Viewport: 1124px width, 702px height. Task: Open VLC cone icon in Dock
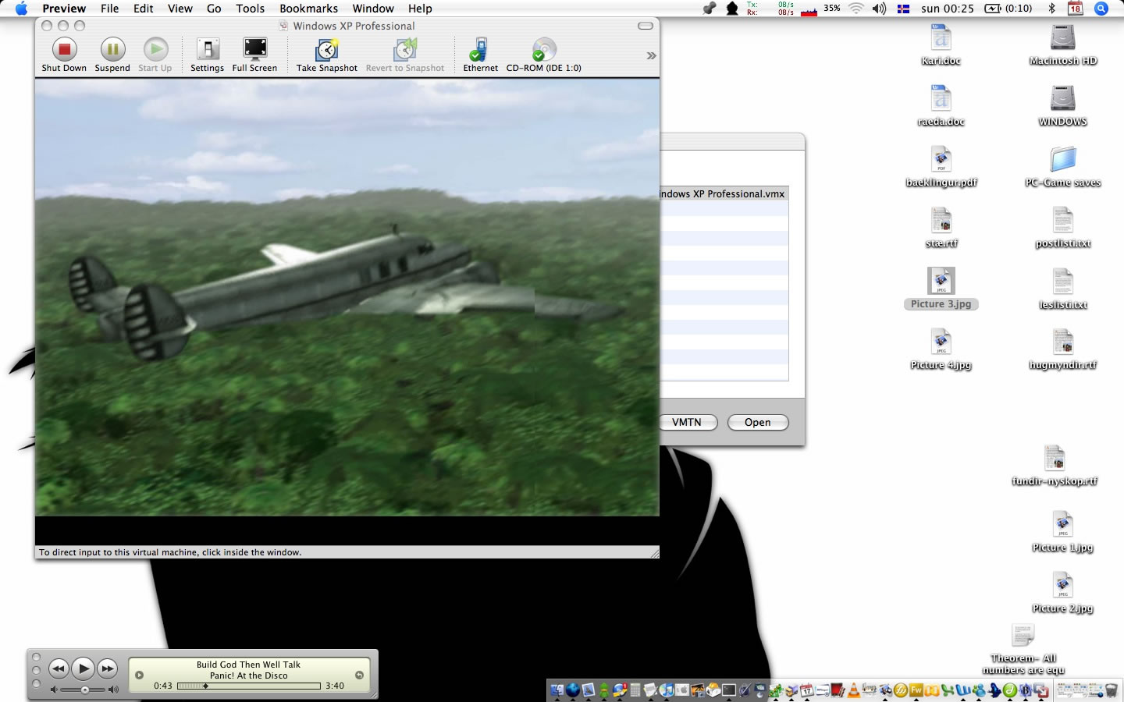[854, 690]
